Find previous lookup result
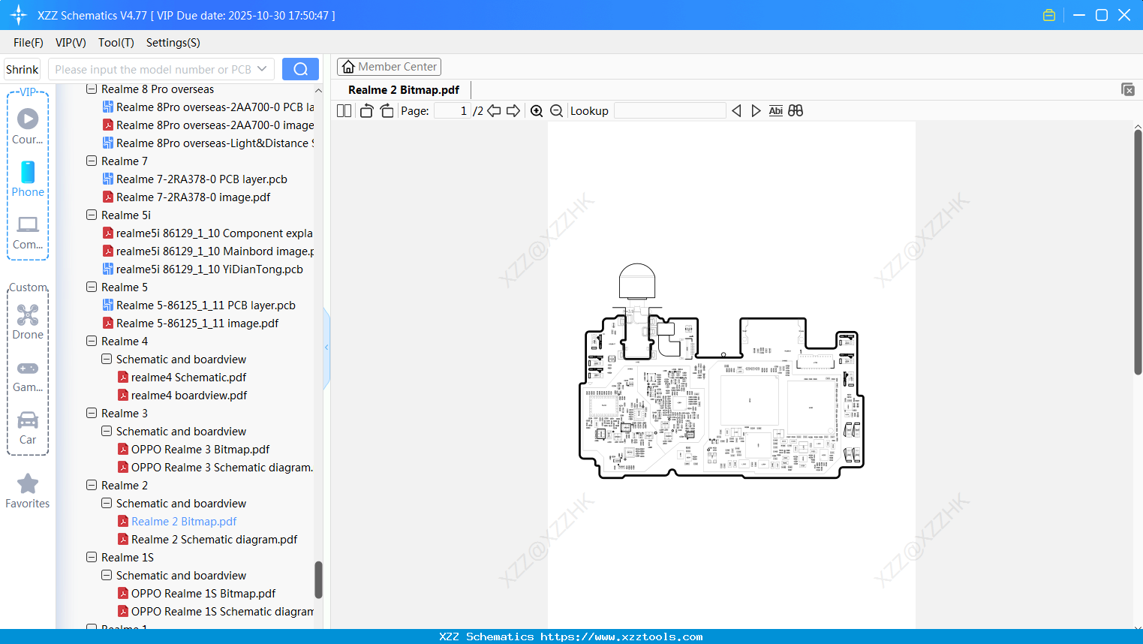The width and height of the screenshot is (1143, 644). (736, 111)
